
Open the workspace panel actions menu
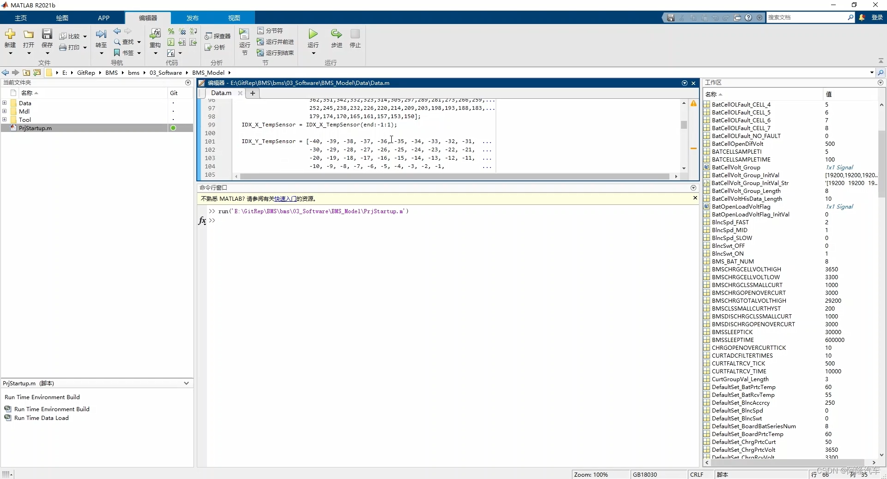pos(881,83)
